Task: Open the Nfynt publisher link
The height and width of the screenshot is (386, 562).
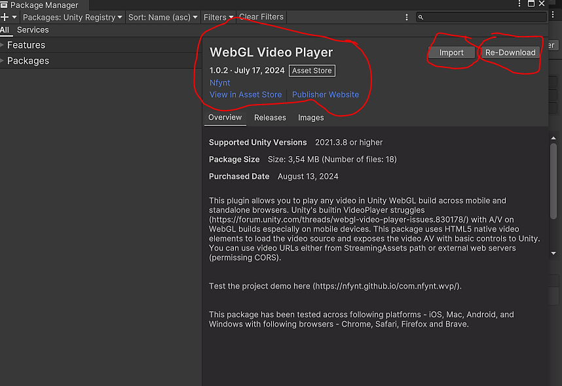Action: [219, 82]
